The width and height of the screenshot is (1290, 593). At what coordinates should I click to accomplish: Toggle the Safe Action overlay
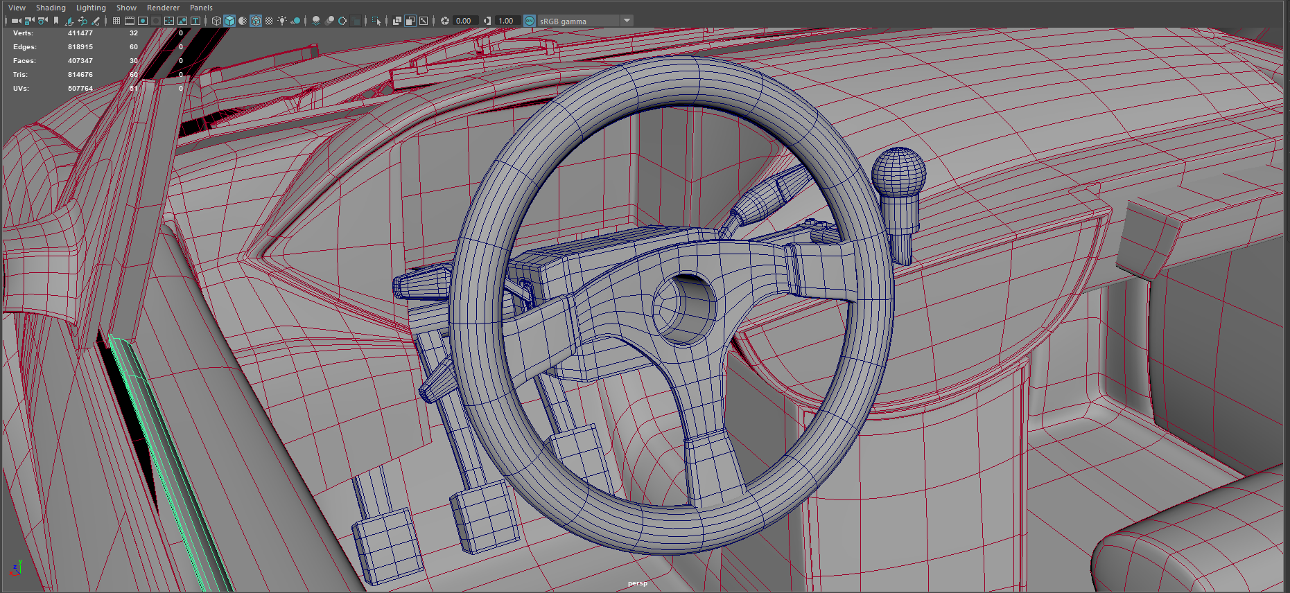[x=182, y=21]
